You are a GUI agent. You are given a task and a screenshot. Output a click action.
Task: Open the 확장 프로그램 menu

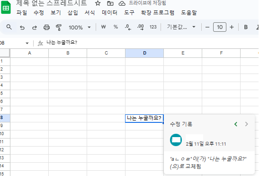click(x=158, y=13)
